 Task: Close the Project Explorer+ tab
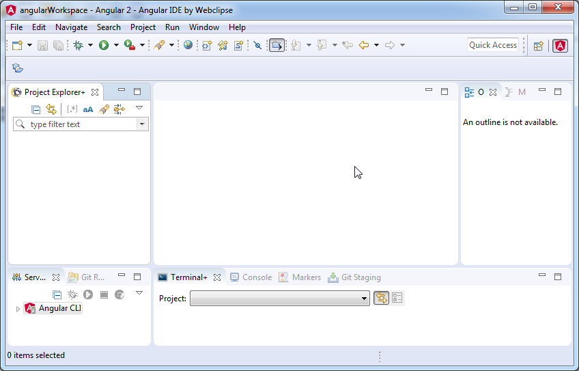pyautogui.click(x=95, y=92)
